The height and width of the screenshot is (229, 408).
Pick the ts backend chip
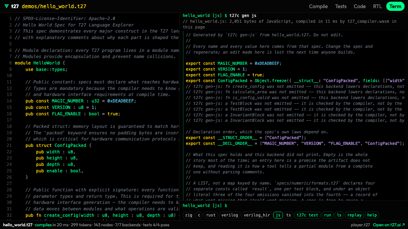289,215
